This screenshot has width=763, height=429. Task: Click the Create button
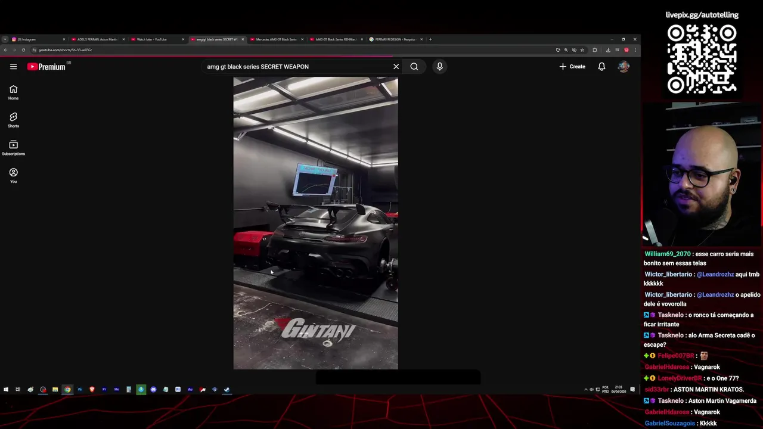tap(572, 67)
